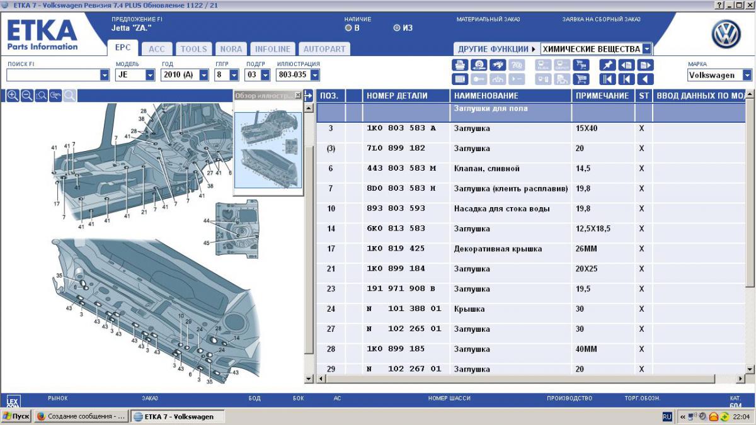Switch to the INFOLINE tab
The image size is (756, 425).
[273, 48]
